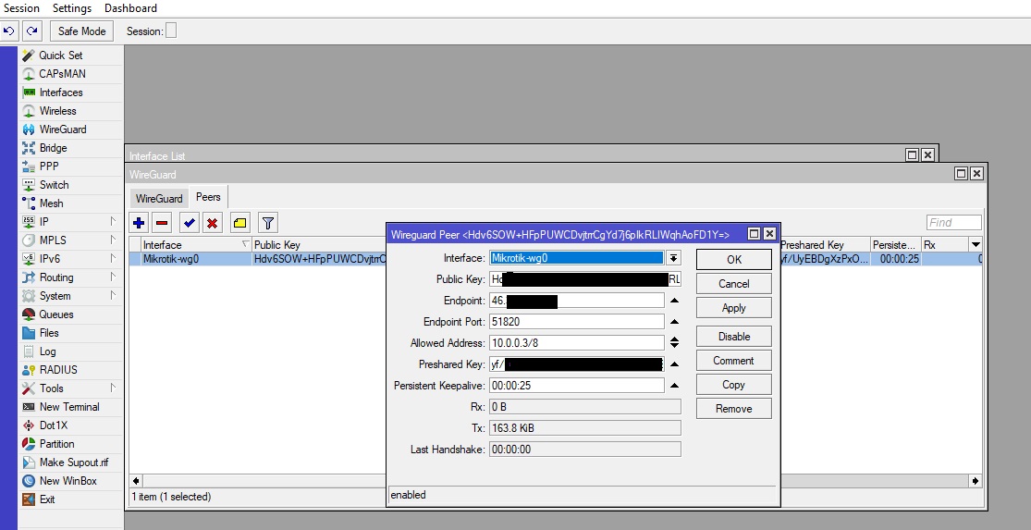
Task: Open Interface dropdown arrow in peer dialog
Action: [x=674, y=258]
